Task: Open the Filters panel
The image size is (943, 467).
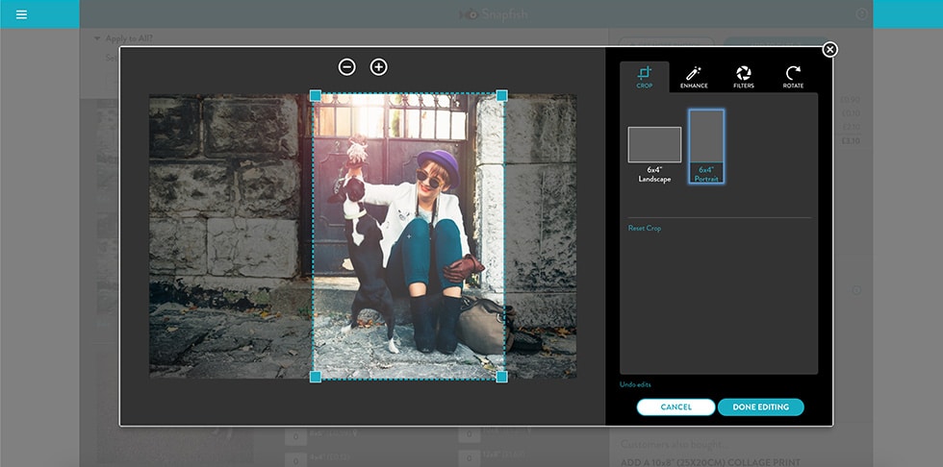Action: pos(744,77)
